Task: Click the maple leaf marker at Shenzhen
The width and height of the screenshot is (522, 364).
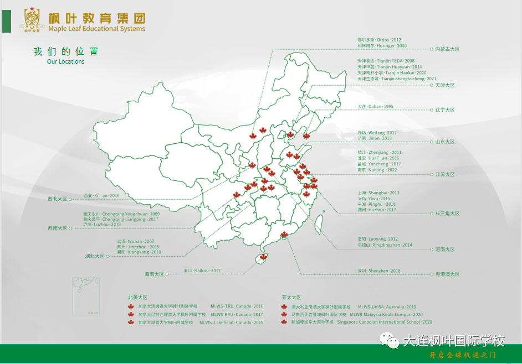Action: (x=284, y=235)
